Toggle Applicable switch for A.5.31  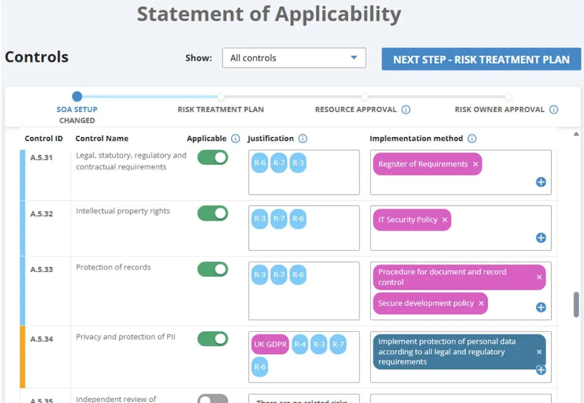pyautogui.click(x=213, y=158)
